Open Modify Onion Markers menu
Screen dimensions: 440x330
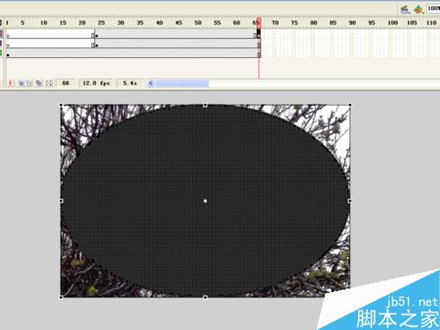(49, 84)
